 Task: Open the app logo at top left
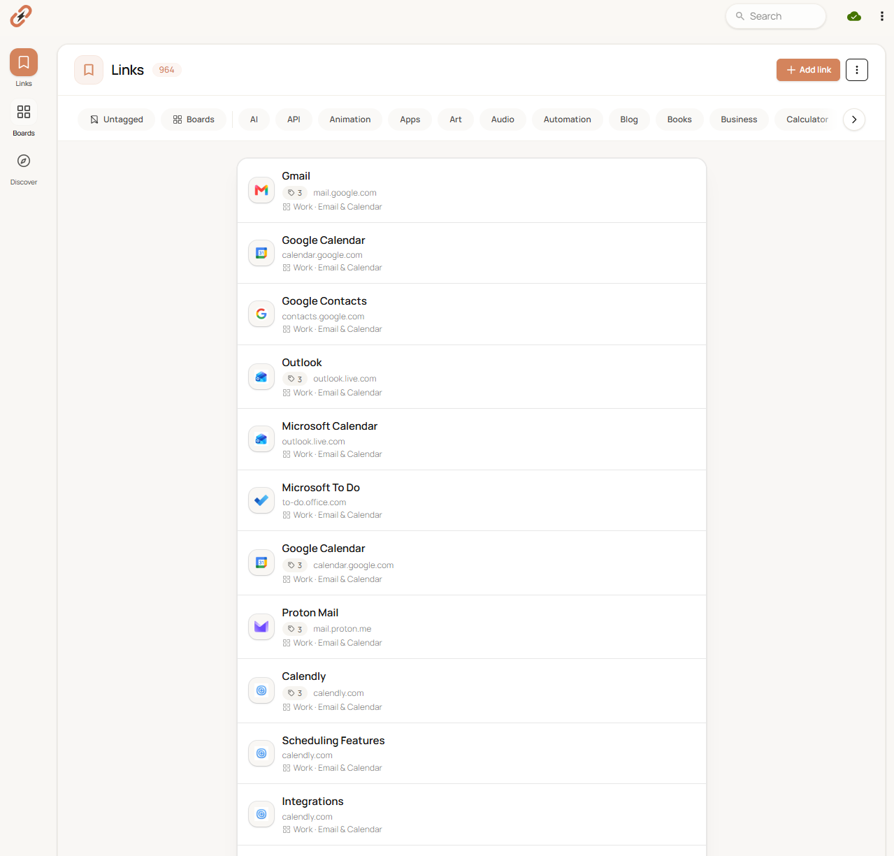click(21, 16)
